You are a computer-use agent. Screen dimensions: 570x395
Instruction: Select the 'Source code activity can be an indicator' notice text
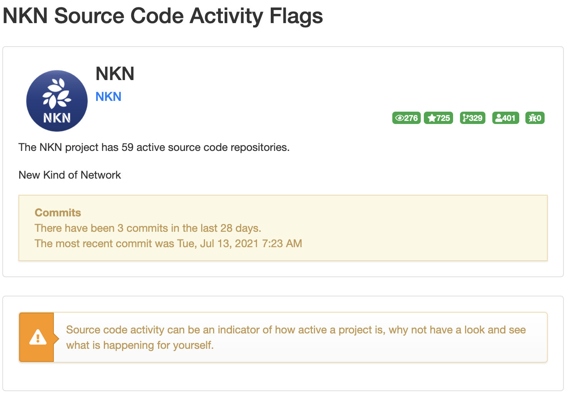pyautogui.click(x=296, y=337)
